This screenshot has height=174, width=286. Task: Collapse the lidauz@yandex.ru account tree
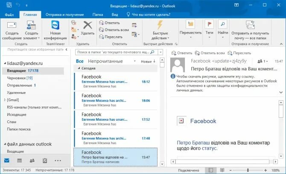pos(5,64)
